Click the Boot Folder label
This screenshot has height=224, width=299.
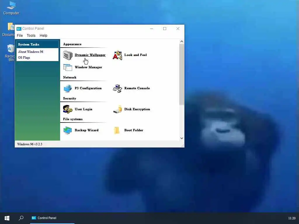point(134,130)
